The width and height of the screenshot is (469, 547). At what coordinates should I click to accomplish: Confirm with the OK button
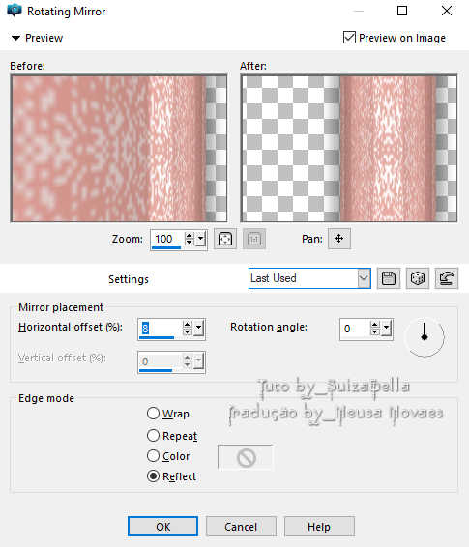pos(162,527)
